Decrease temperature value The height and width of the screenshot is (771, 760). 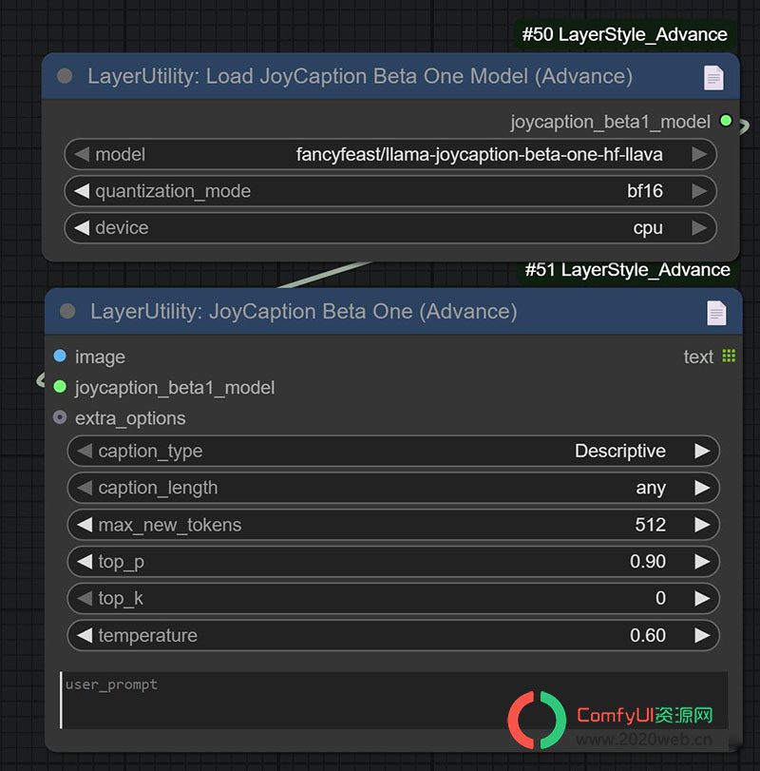pyautogui.click(x=85, y=635)
